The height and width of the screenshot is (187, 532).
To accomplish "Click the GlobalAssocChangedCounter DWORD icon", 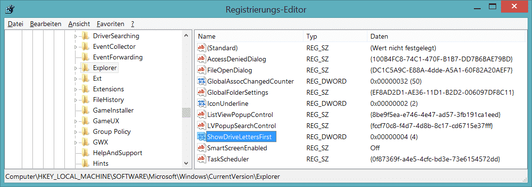I will 201,81.
